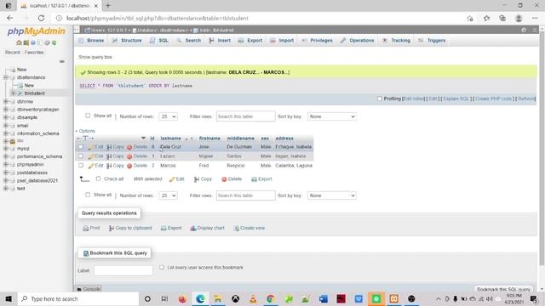This screenshot has width=545, height=306.
Task: Click the Show query box link
Action: (95, 57)
